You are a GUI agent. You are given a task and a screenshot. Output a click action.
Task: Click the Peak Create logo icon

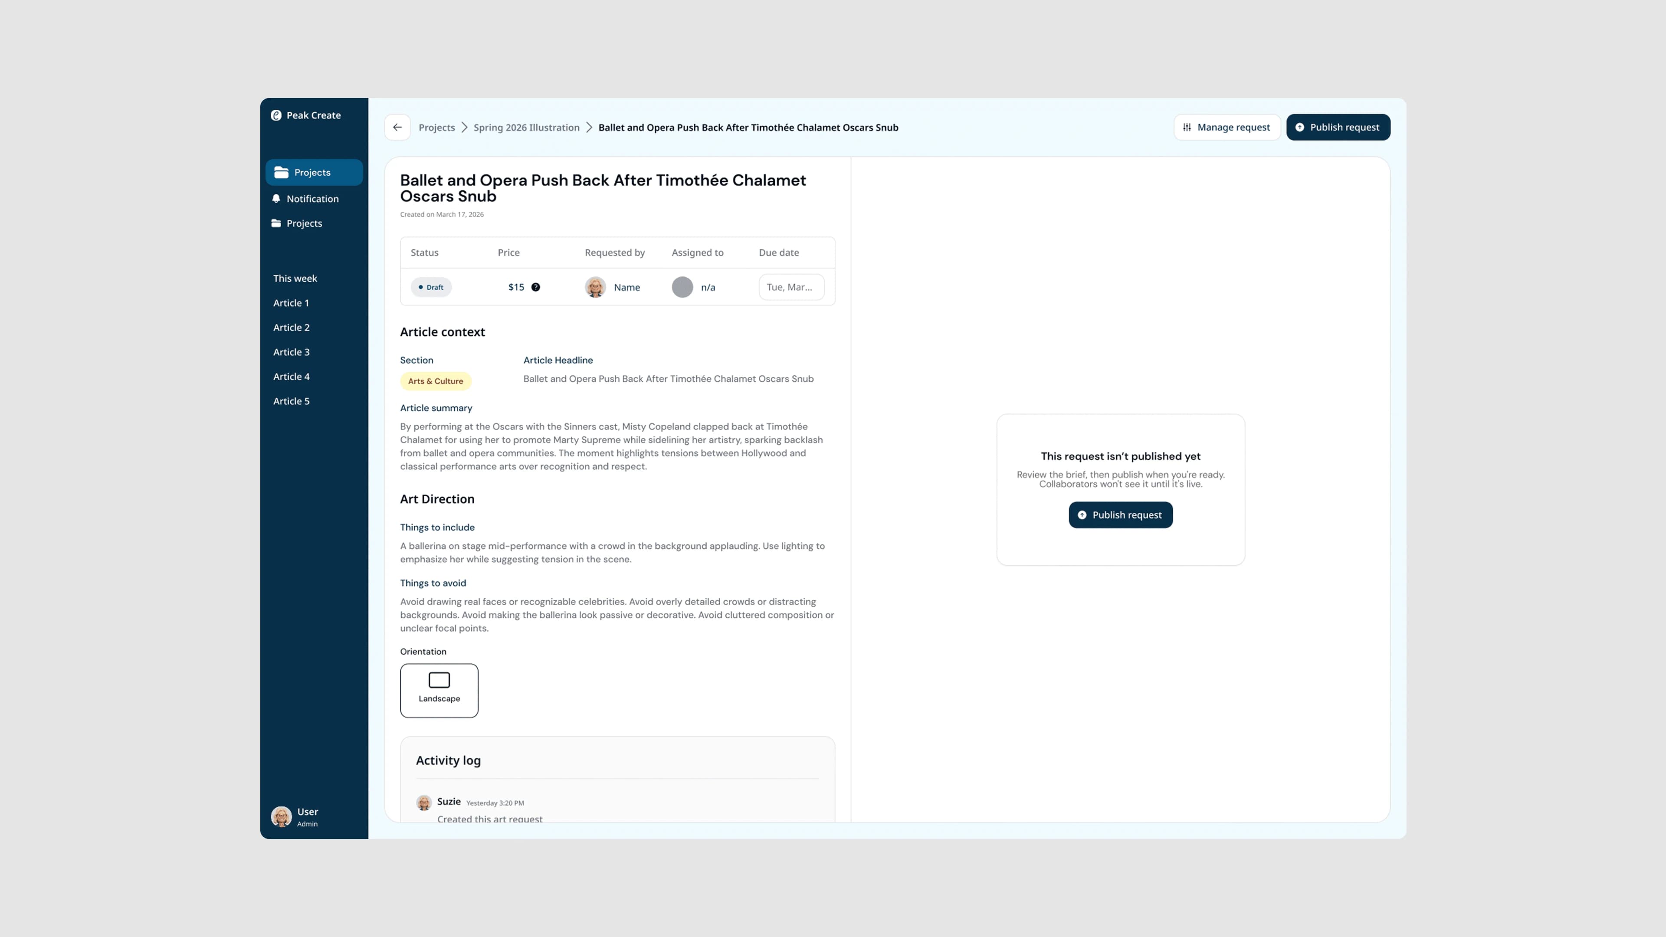pyautogui.click(x=276, y=115)
